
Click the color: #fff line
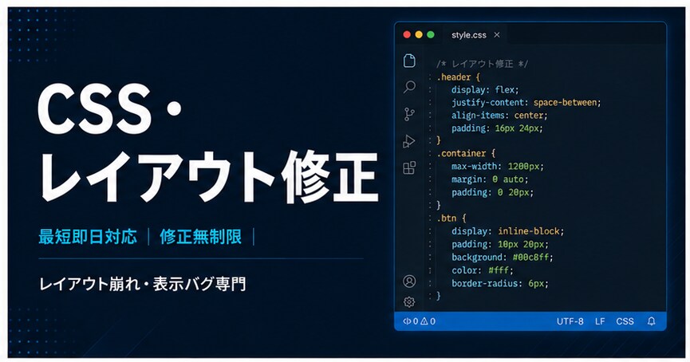[482, 270]
